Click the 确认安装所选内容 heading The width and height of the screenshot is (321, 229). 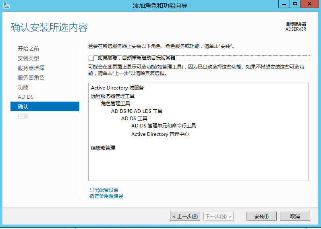pos(49,27)
